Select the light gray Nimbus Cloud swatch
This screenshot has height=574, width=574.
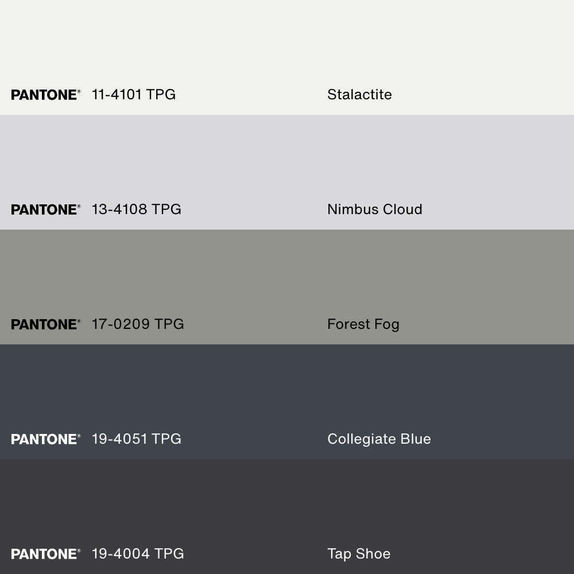pos(287,161)
